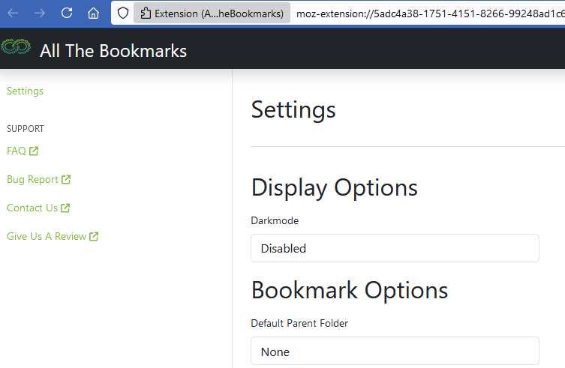
Task: Open the Darkmode dropdown showing Disabled
Action: tap(395, 248)
